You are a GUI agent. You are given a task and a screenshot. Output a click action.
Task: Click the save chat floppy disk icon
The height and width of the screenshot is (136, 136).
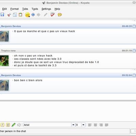click(2, 15)
